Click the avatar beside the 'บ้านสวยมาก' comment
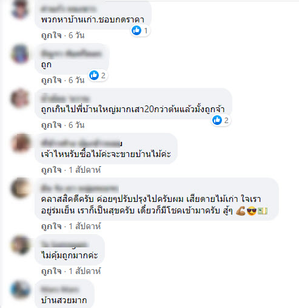The width and height of the screenshot is (299, 308). tap(20, 290)
